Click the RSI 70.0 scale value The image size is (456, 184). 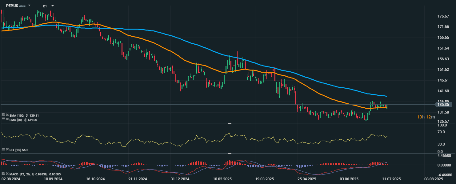[x=441, y=132]
